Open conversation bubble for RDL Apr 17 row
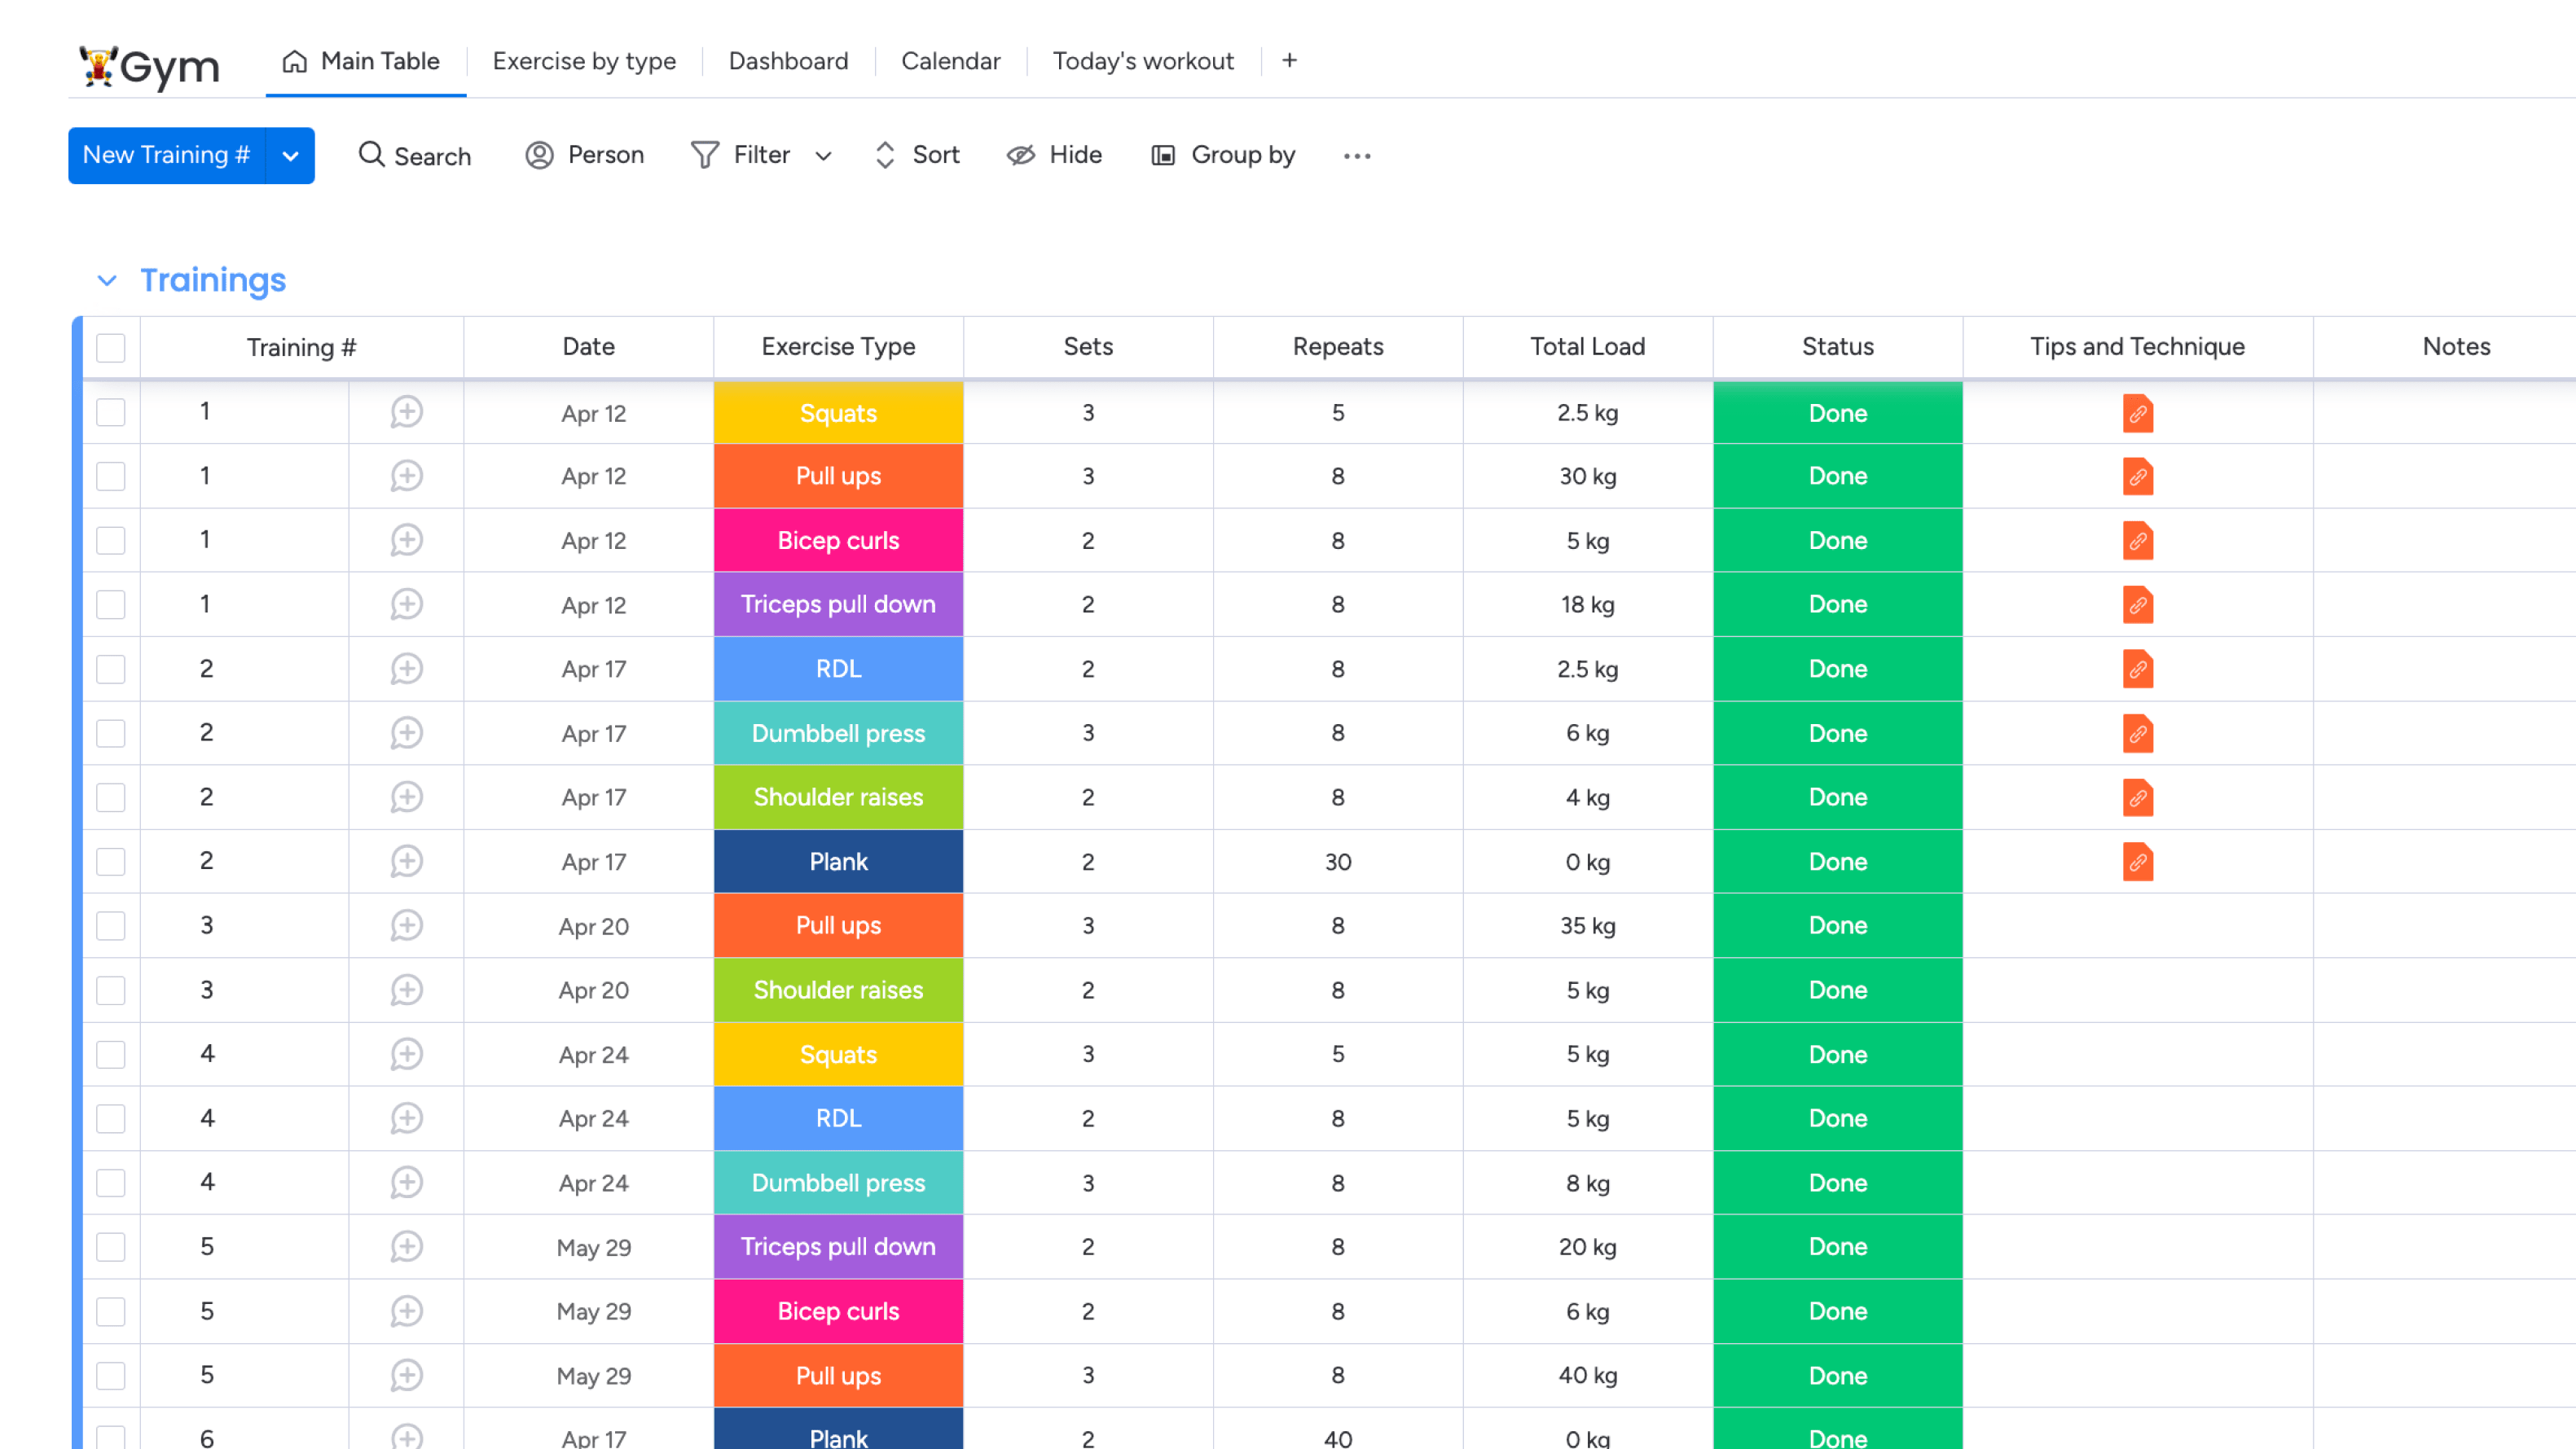 point(406,668)
